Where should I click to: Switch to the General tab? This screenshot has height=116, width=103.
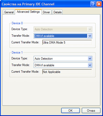tap(9, 12)
